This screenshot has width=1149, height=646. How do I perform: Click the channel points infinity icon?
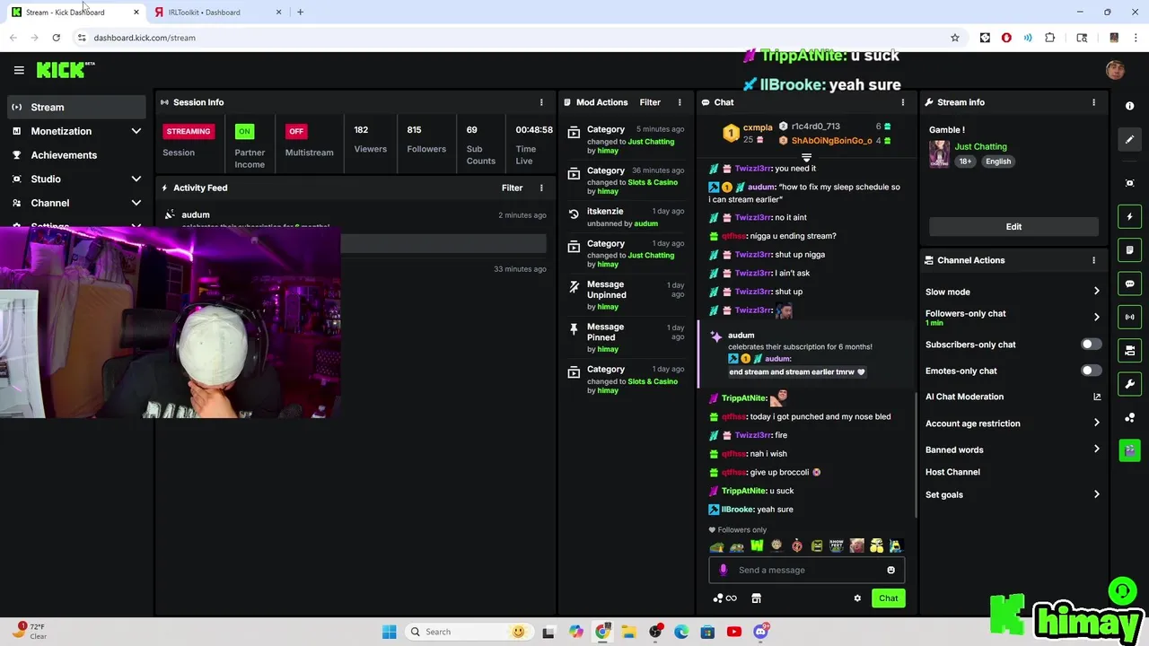click(x=725, y=598)
